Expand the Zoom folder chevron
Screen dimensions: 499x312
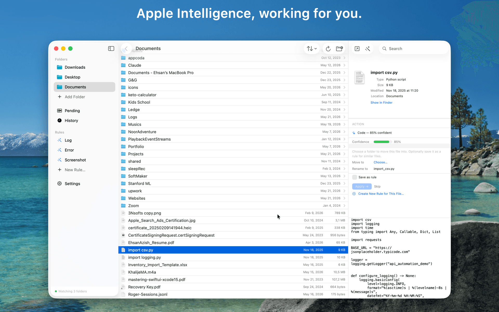click(x=344, y=206)
